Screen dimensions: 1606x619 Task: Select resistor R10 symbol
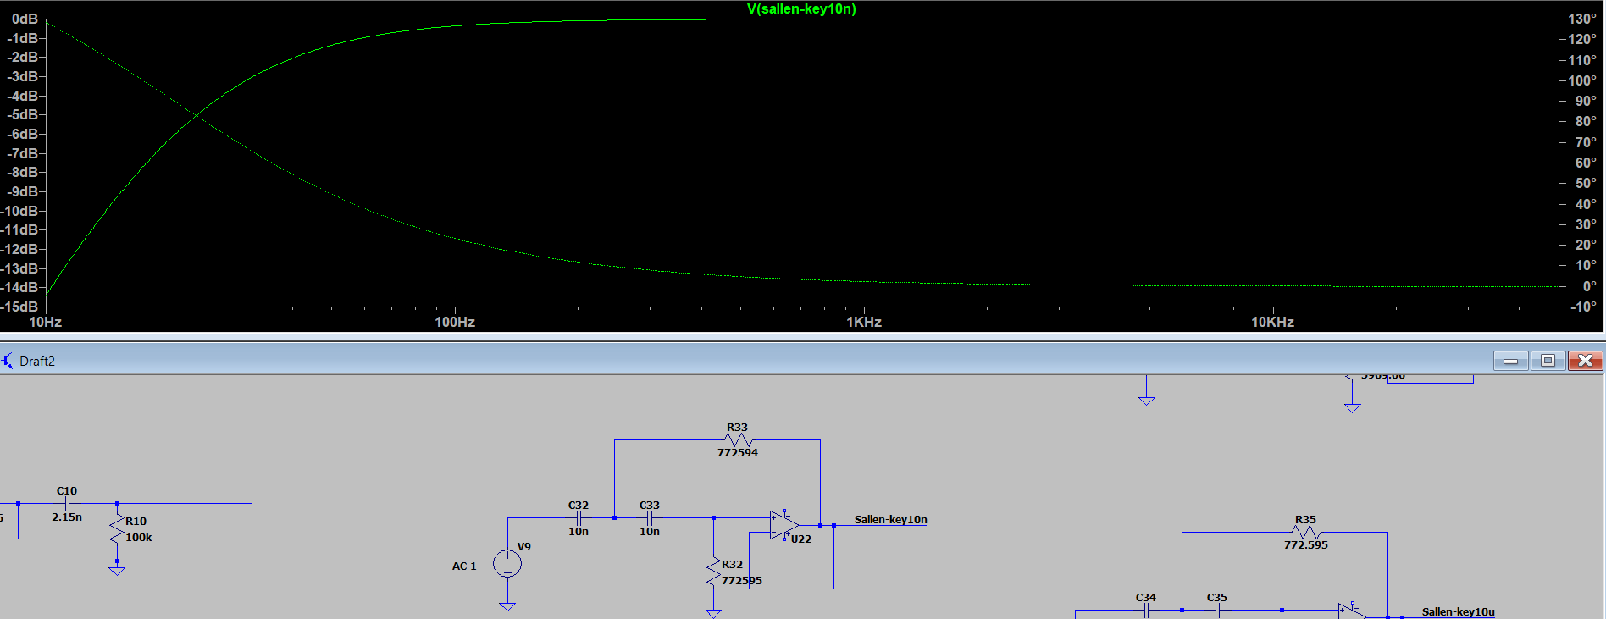coord(117,532)
